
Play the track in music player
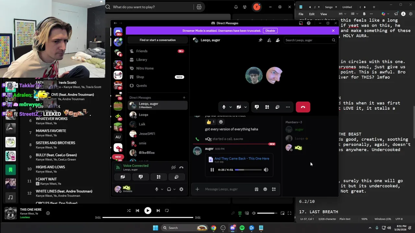tap(148, 211)
